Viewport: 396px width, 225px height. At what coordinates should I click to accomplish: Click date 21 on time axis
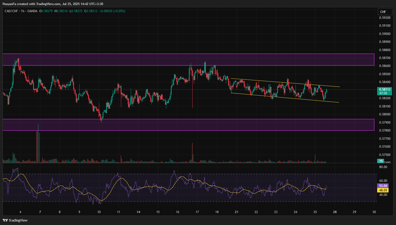pyautogui.click(x=236, y=212)
